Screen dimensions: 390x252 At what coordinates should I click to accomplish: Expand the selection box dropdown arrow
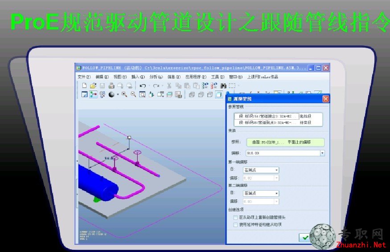(x=238, y=86)
